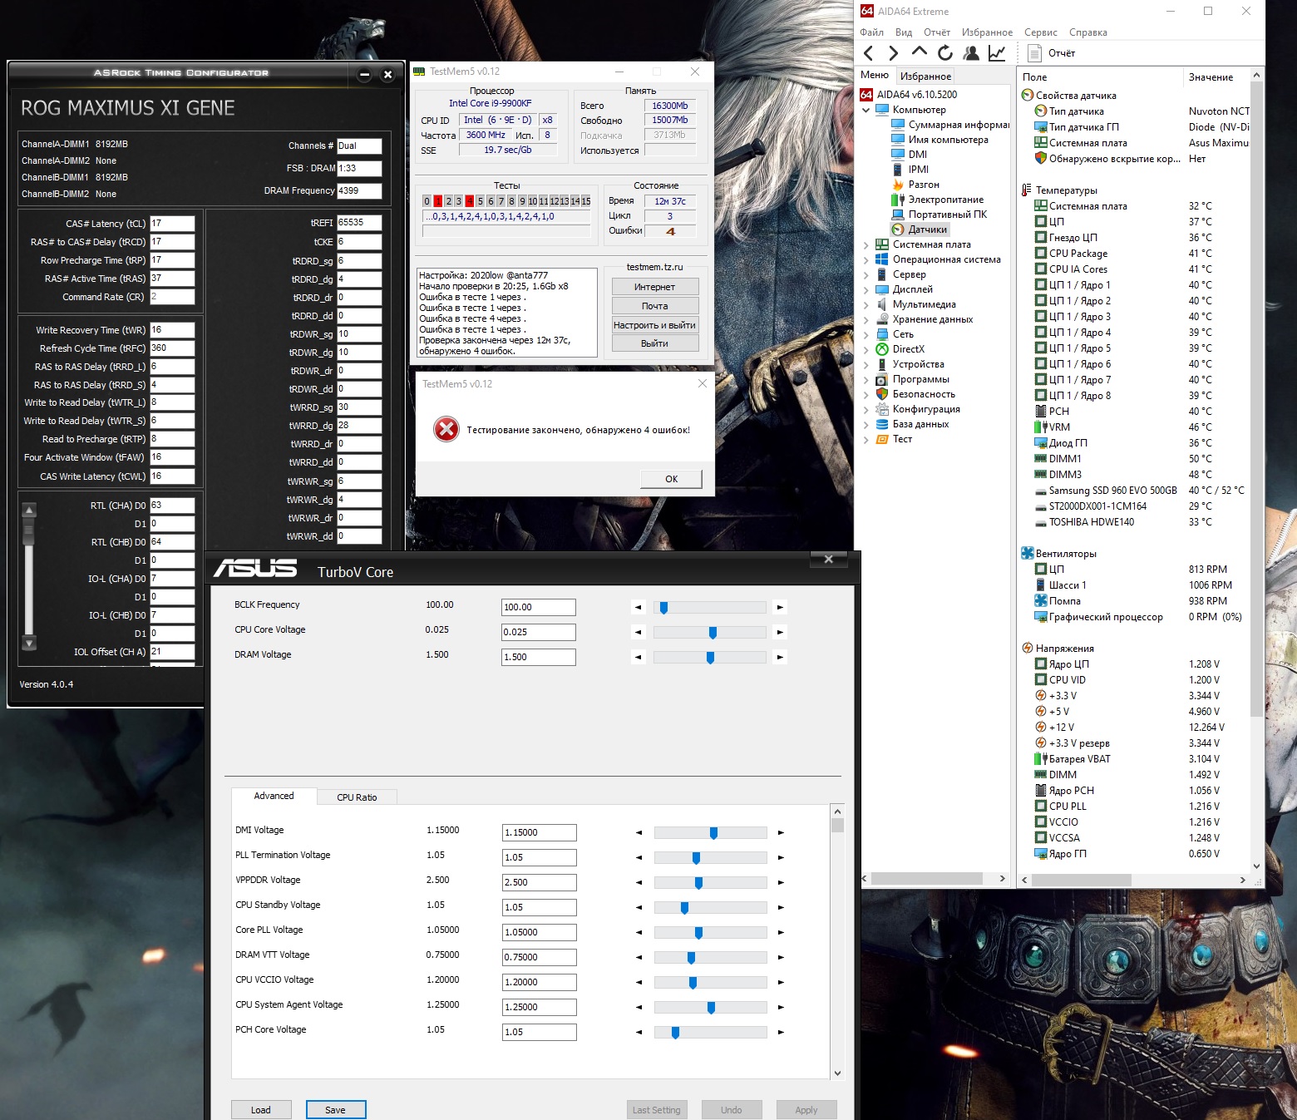The image size is (1297, 1120).
Task: Expand the Мультимедиа tree node
Action: click(866, 305)
